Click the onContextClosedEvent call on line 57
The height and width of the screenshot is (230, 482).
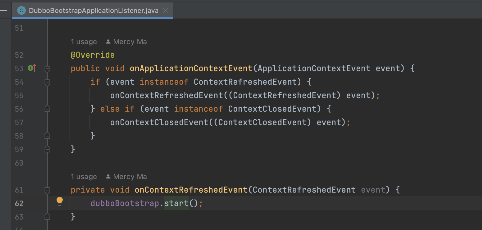pos(159,122)
